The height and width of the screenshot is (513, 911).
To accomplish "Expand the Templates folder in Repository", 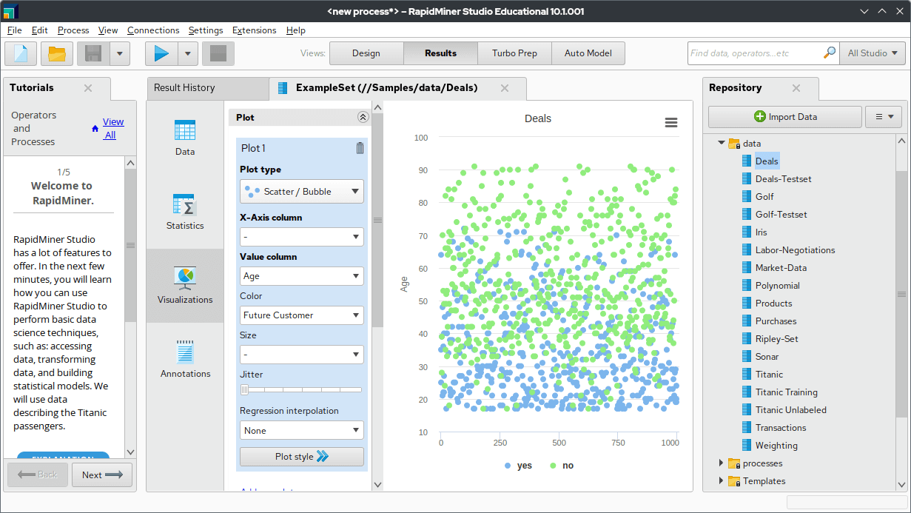I will (x=720, y=480).
